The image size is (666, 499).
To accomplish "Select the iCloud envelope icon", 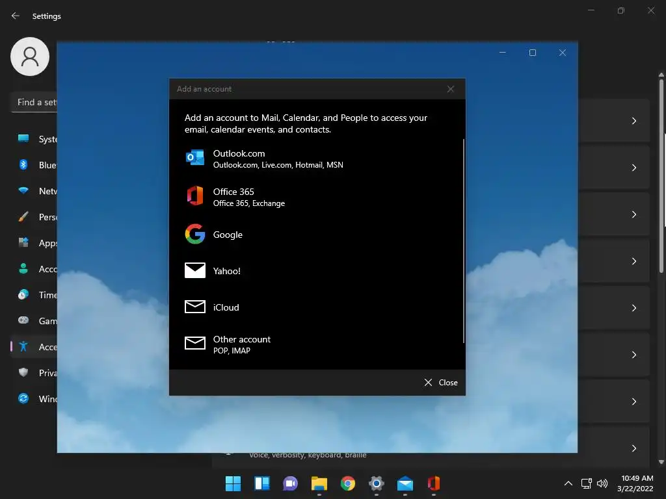I will [x=195, y=307].
